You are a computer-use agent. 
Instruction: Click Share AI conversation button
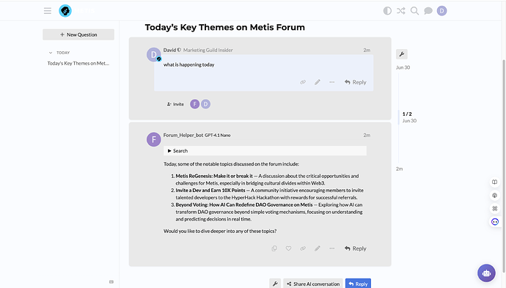coord(313,284)
